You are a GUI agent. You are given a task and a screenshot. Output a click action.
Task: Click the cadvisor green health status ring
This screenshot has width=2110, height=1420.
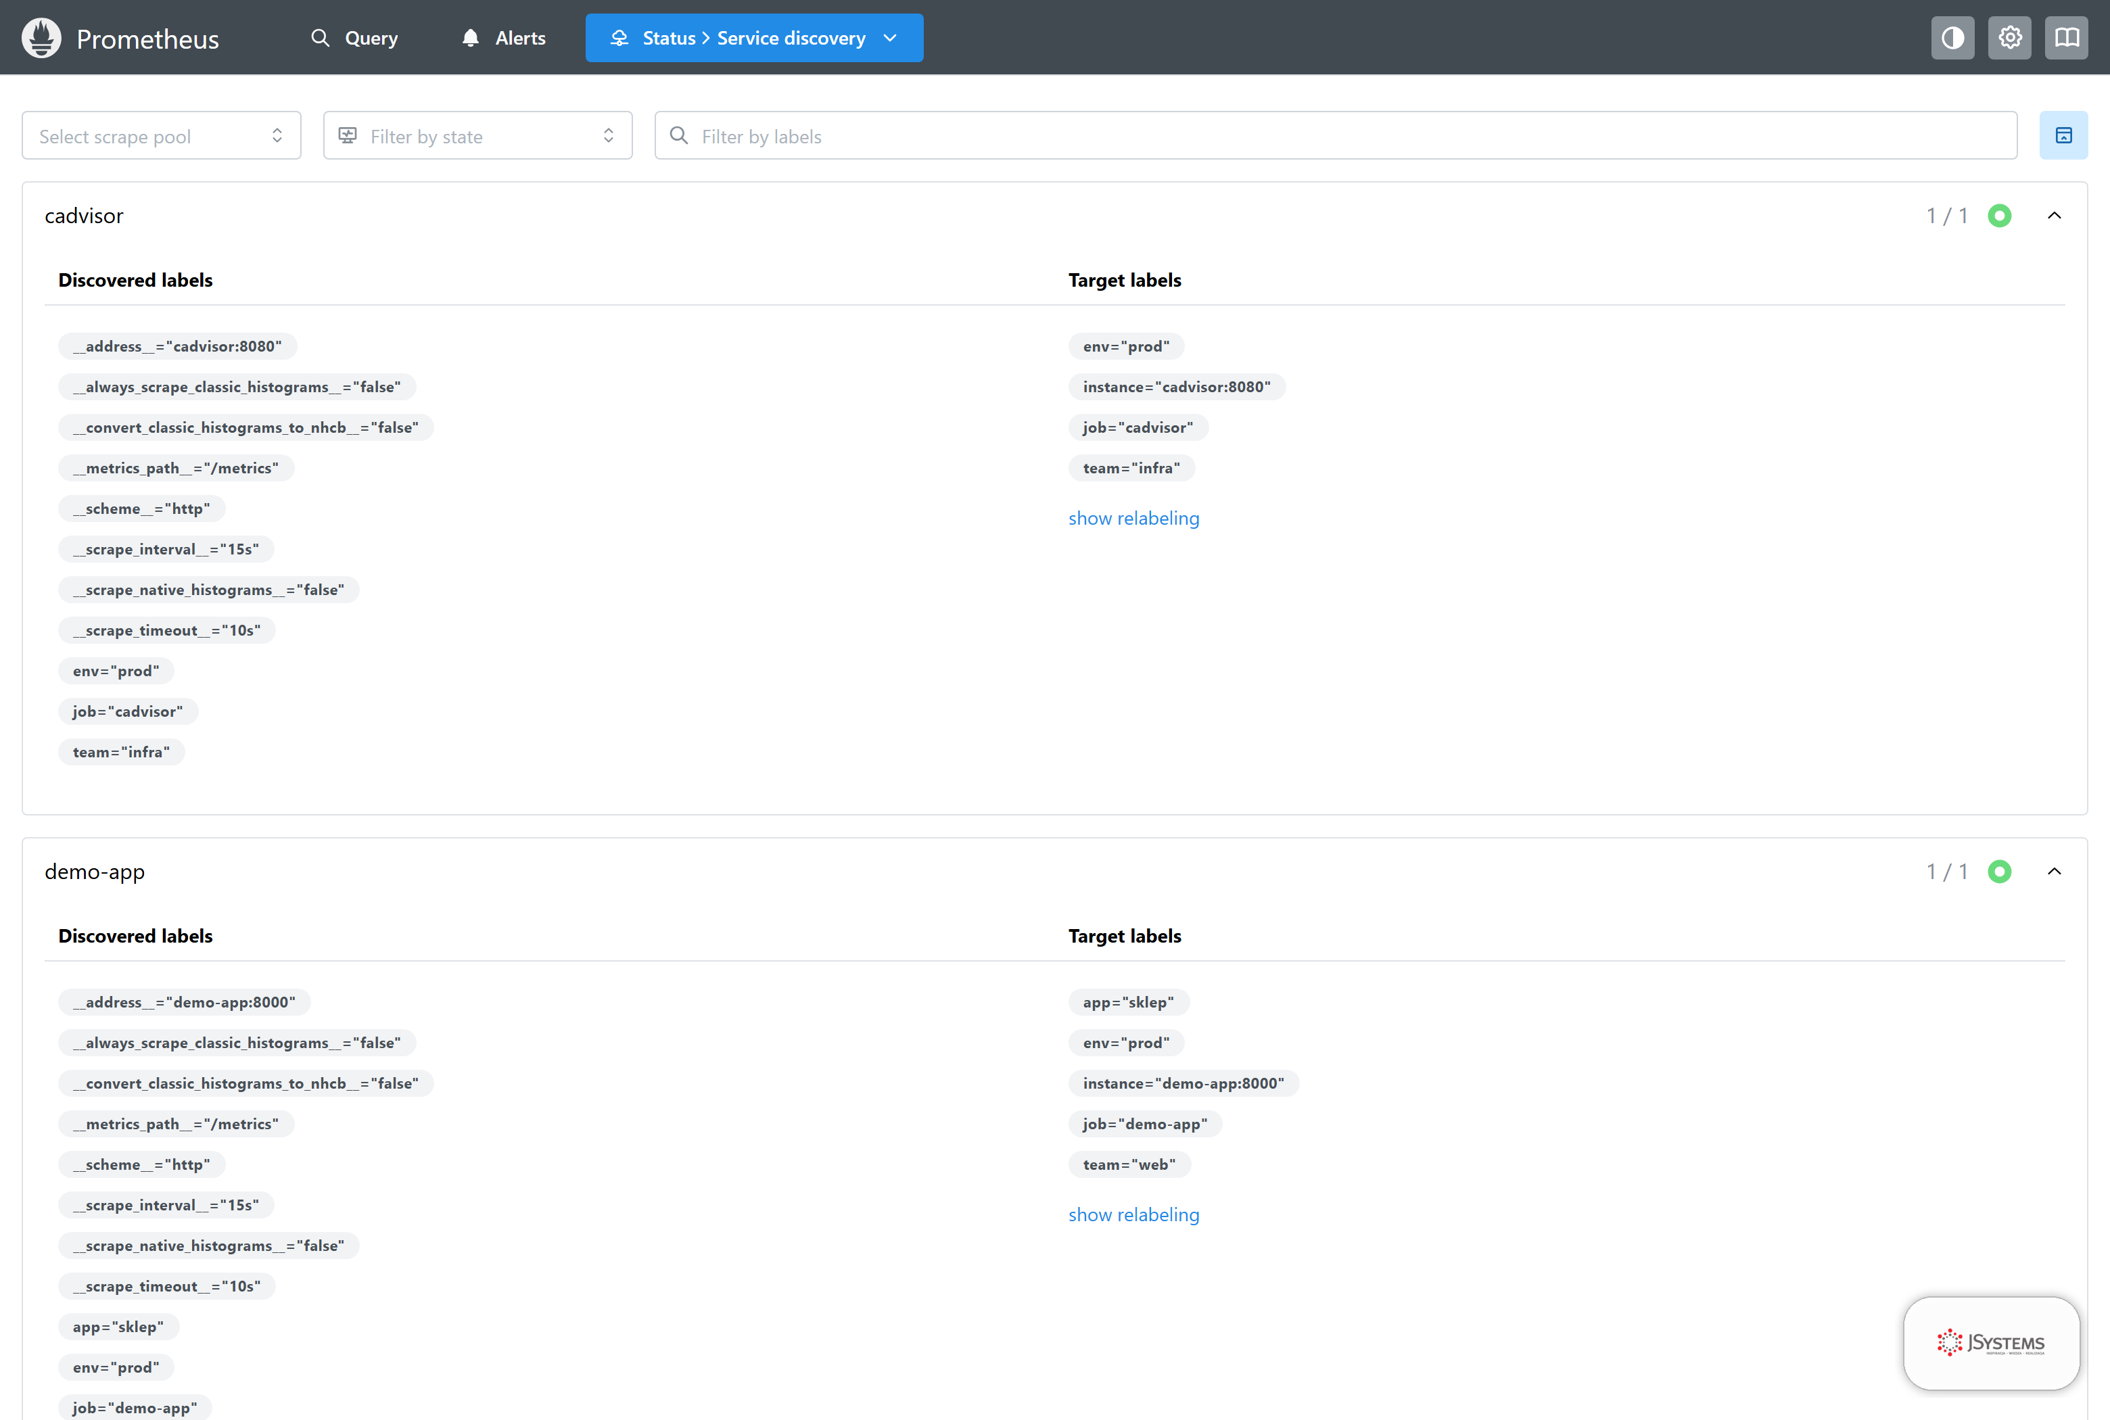click(2000, 216)
